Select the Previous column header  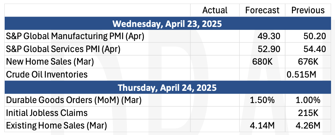(x=308, y=10)
